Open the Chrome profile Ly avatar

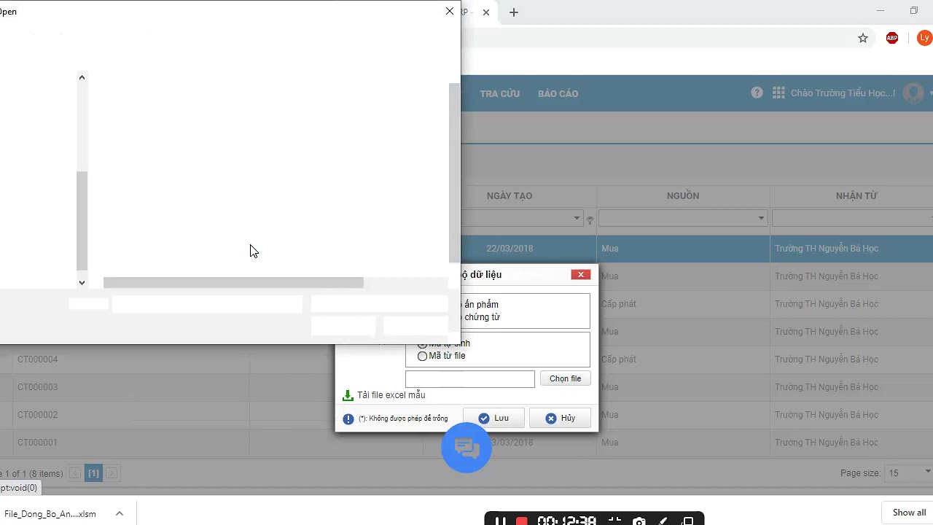[924, 38]
